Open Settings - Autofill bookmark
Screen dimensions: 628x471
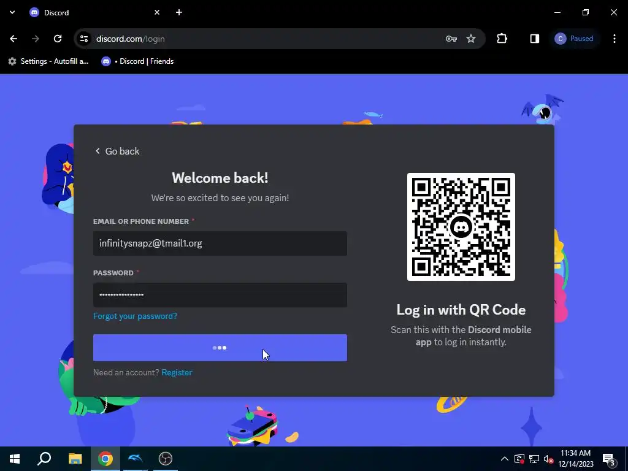click(x=48, y=61)
